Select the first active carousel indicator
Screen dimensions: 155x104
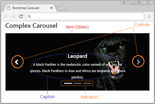(x=68, y=83)
